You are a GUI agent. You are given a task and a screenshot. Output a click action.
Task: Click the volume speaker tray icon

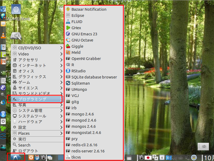(x=174, y=158)
